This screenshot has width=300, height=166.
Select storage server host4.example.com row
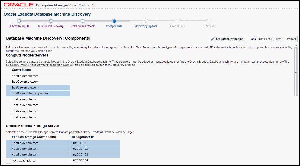(63, 161)
